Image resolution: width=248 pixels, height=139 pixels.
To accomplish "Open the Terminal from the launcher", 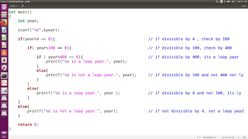I will click(x=4, y=76).
